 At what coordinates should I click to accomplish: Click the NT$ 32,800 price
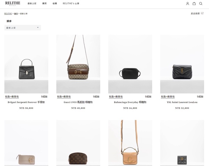click(182, 108)
